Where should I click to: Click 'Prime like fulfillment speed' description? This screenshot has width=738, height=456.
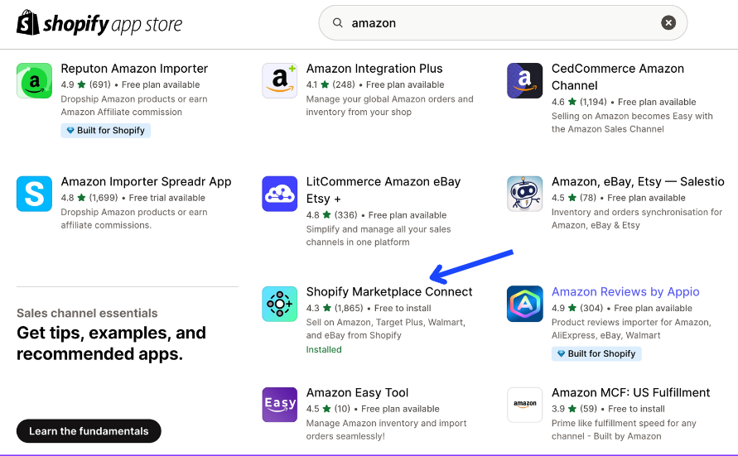coord(624,430)
